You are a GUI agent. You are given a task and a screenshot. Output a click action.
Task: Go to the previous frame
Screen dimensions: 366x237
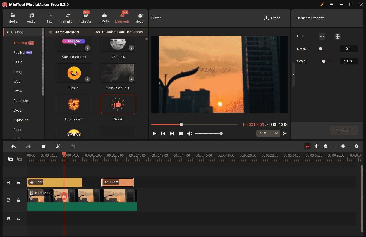pyautogui.click(x=163, y=133)
